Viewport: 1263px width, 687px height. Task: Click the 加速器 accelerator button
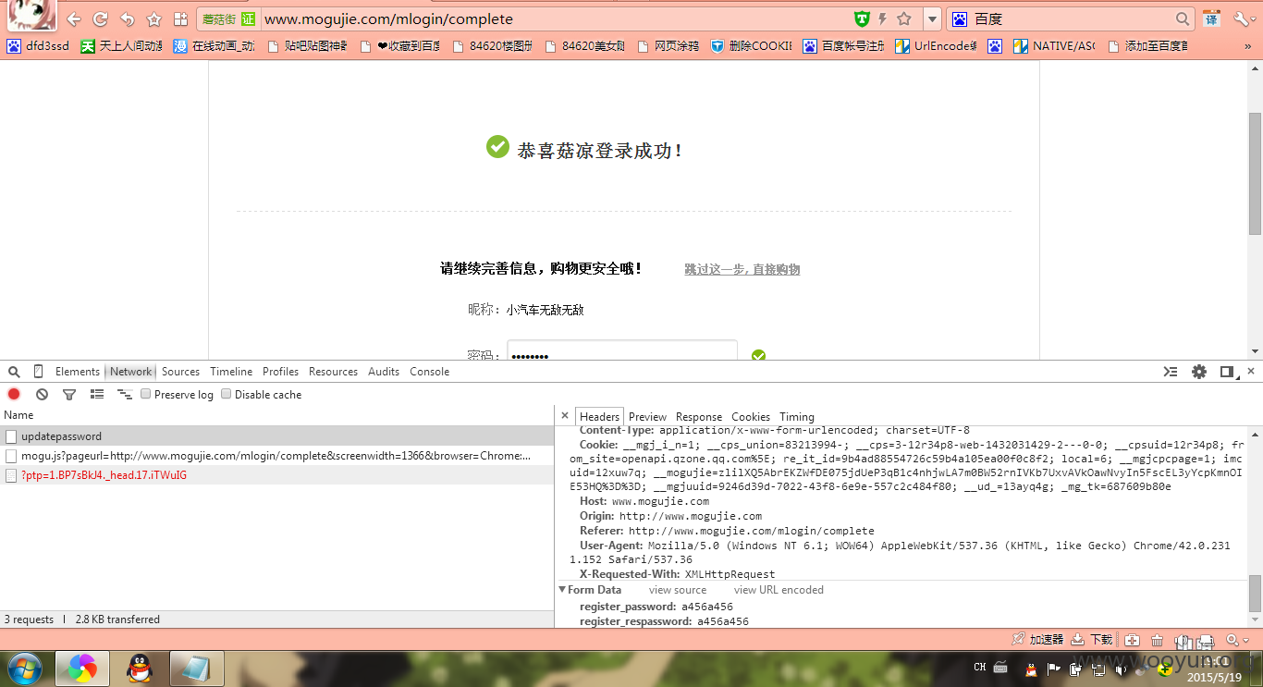(1038, 640)
